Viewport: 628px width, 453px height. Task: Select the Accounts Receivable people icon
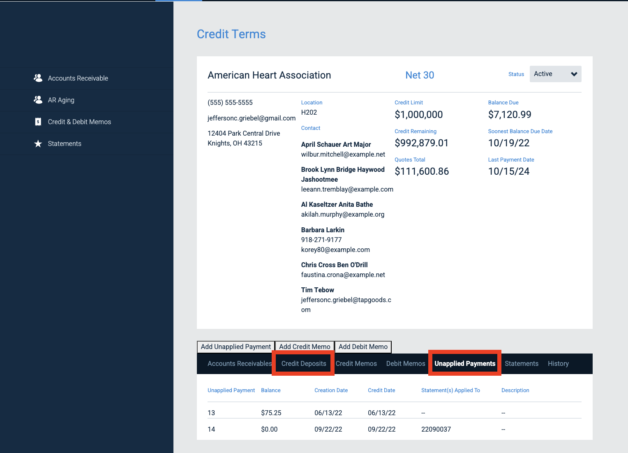pos(38,78)
